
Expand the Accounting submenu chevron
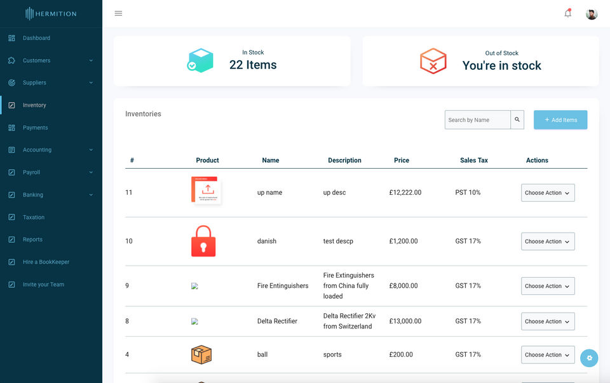(91, 150)
